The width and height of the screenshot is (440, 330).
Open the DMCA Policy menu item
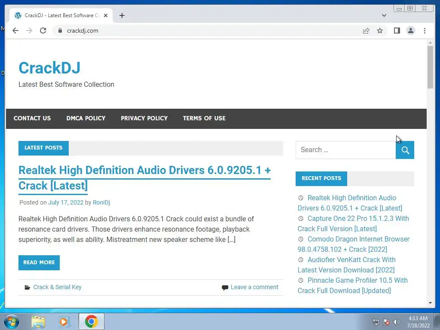coord(86,119)
